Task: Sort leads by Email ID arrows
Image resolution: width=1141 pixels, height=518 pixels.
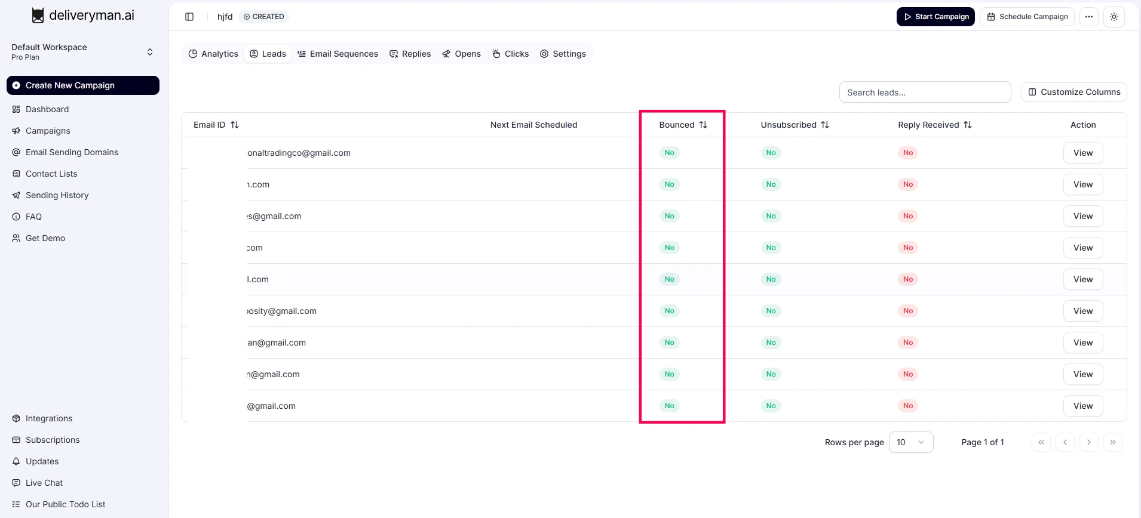Action: pos(235,125)
